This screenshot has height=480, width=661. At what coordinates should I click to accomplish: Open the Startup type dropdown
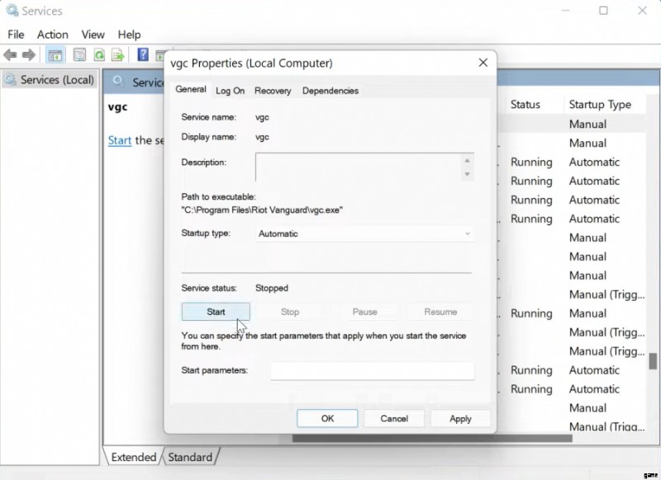pyautogui.click(x=364, y=233)
